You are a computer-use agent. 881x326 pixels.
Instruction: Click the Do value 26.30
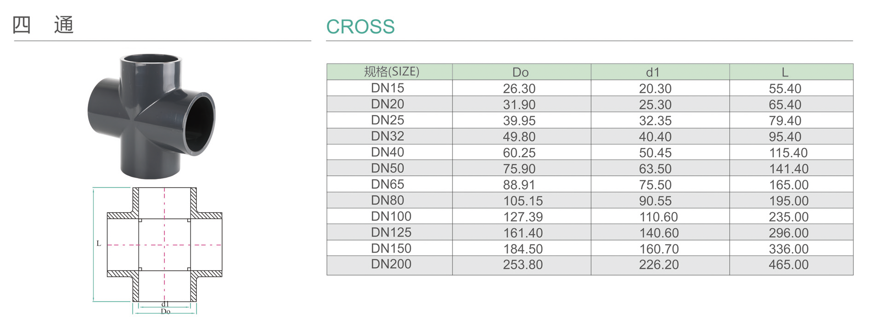click(x=519, y=89)
